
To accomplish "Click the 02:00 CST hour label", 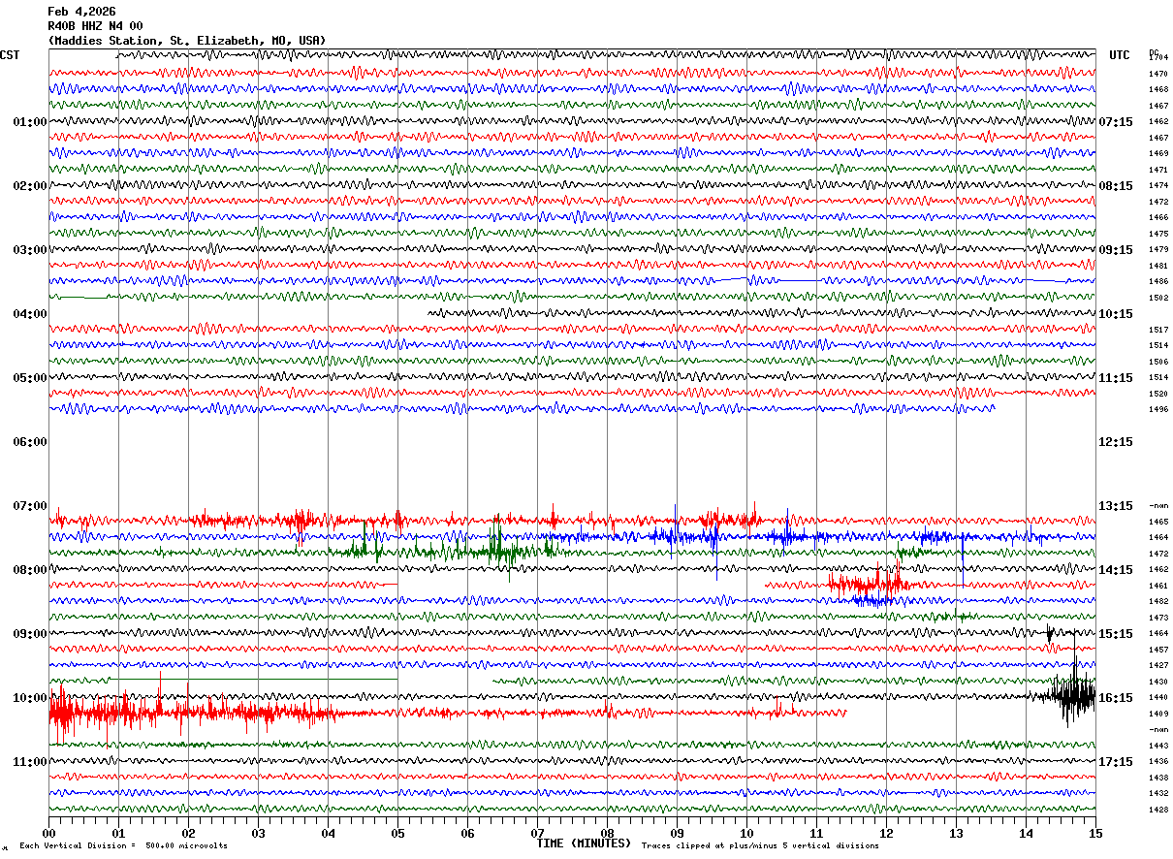I will coord(30,186).
